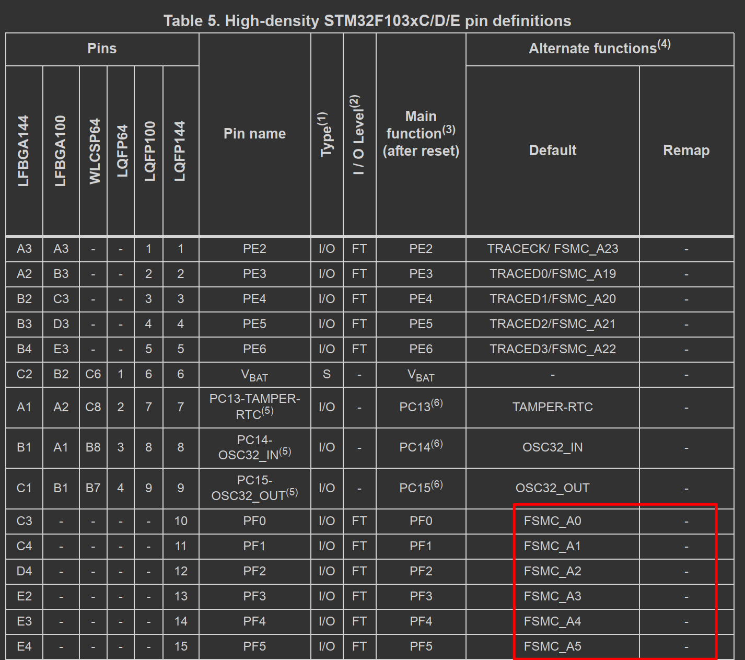Click the LFBGA144 column header
The image size is (745, 660).
point(24,150)
